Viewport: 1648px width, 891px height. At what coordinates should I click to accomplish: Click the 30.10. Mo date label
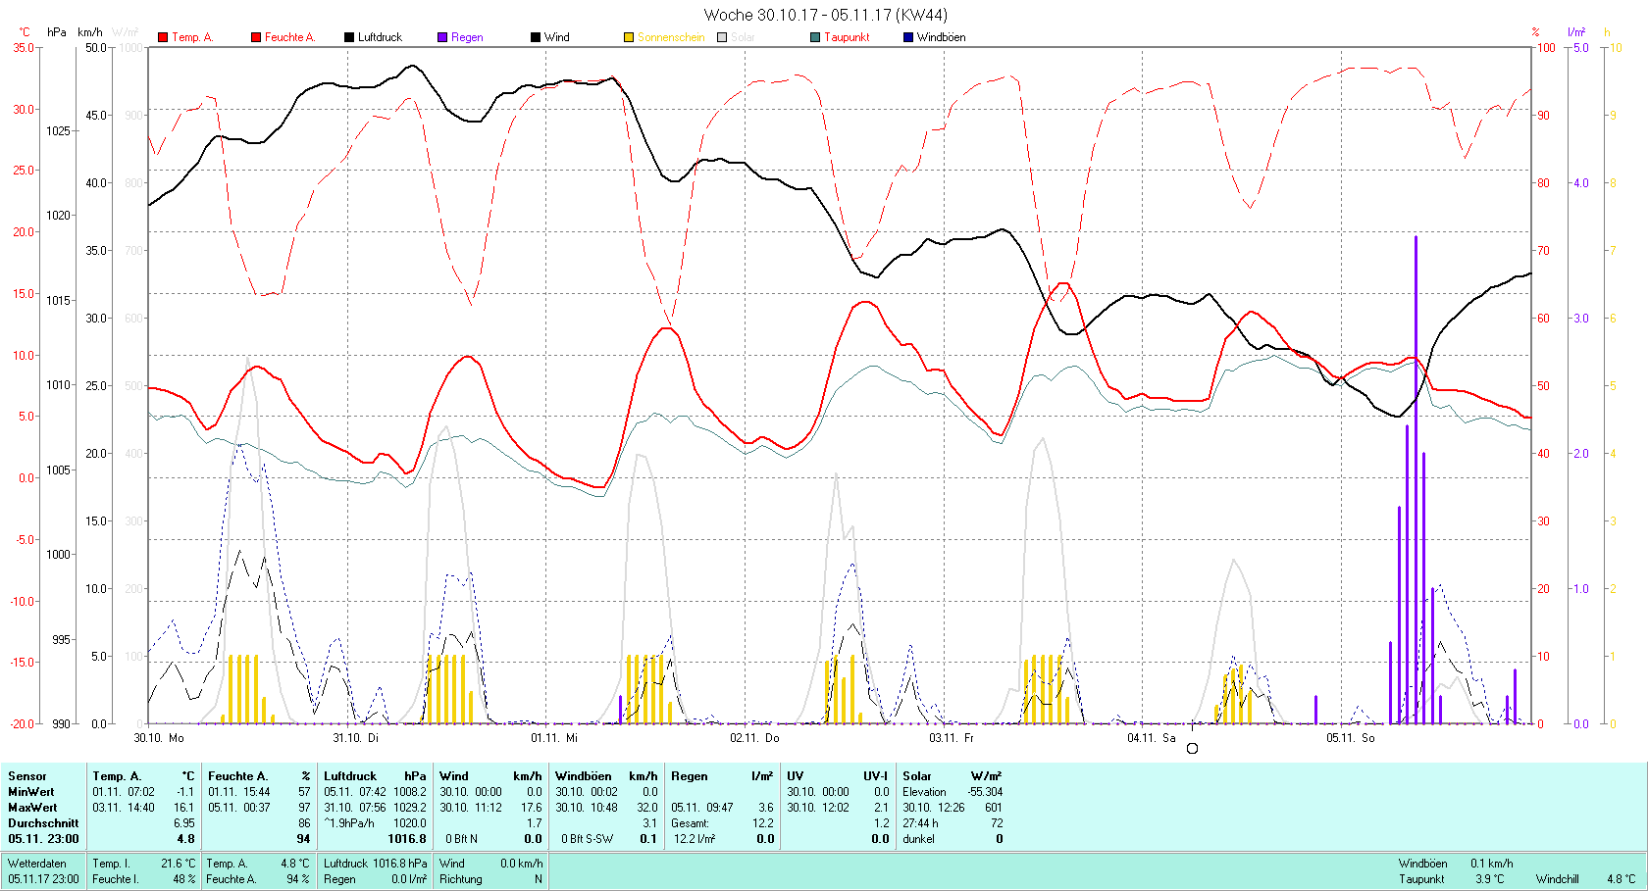coord(159,737)
